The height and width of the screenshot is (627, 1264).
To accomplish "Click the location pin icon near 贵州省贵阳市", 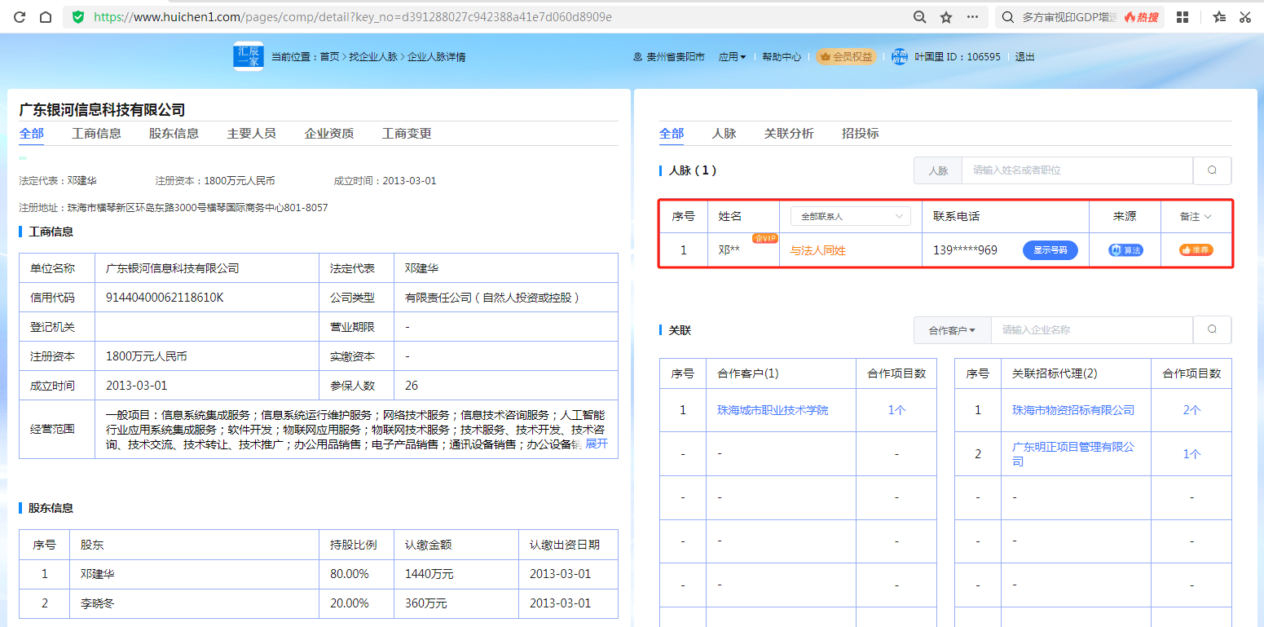I will [637, 57].
